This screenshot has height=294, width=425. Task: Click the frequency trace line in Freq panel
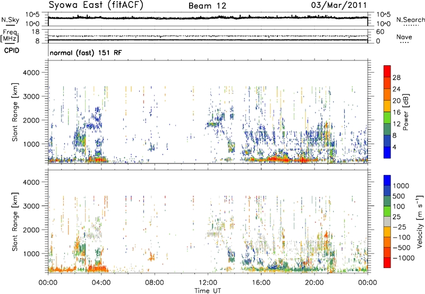[208, 40]
